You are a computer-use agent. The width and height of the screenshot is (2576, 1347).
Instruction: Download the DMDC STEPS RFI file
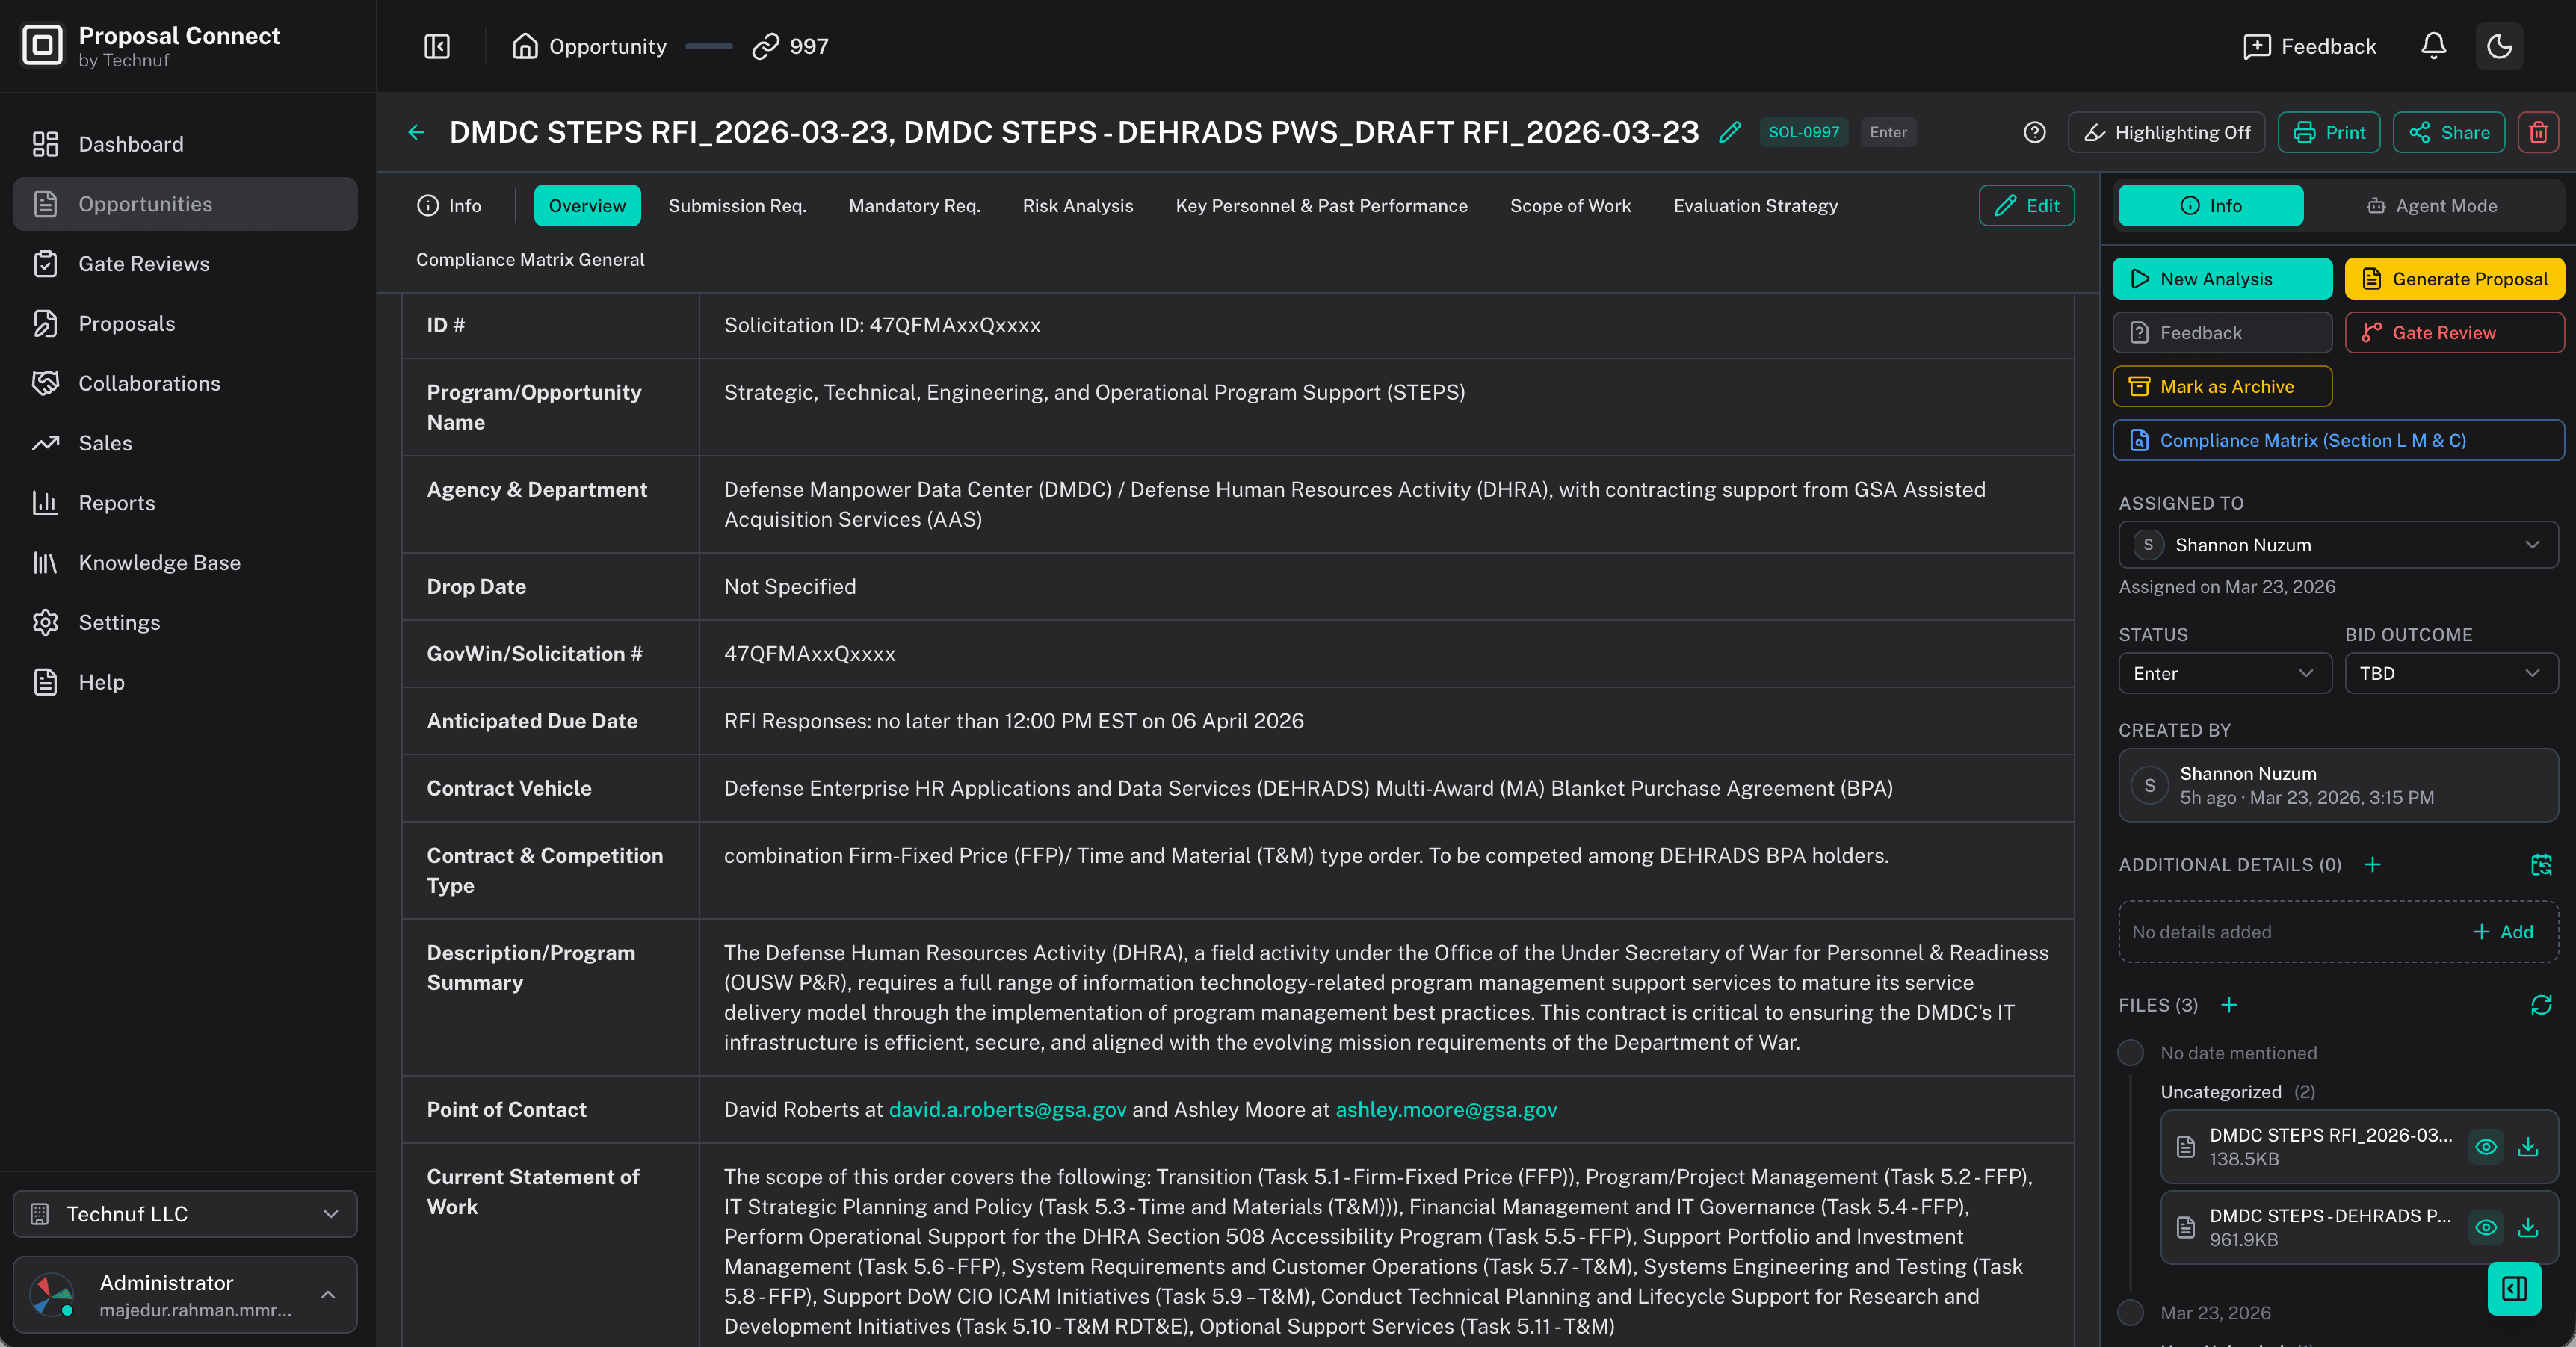pos(2529,1147)
